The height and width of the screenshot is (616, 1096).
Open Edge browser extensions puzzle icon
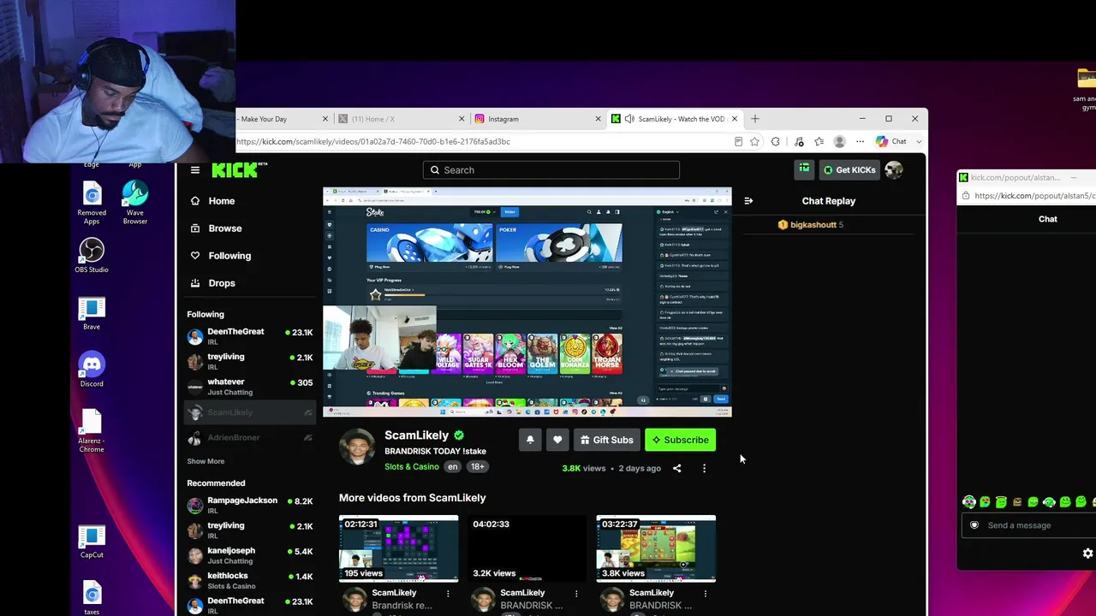point(775,141)
